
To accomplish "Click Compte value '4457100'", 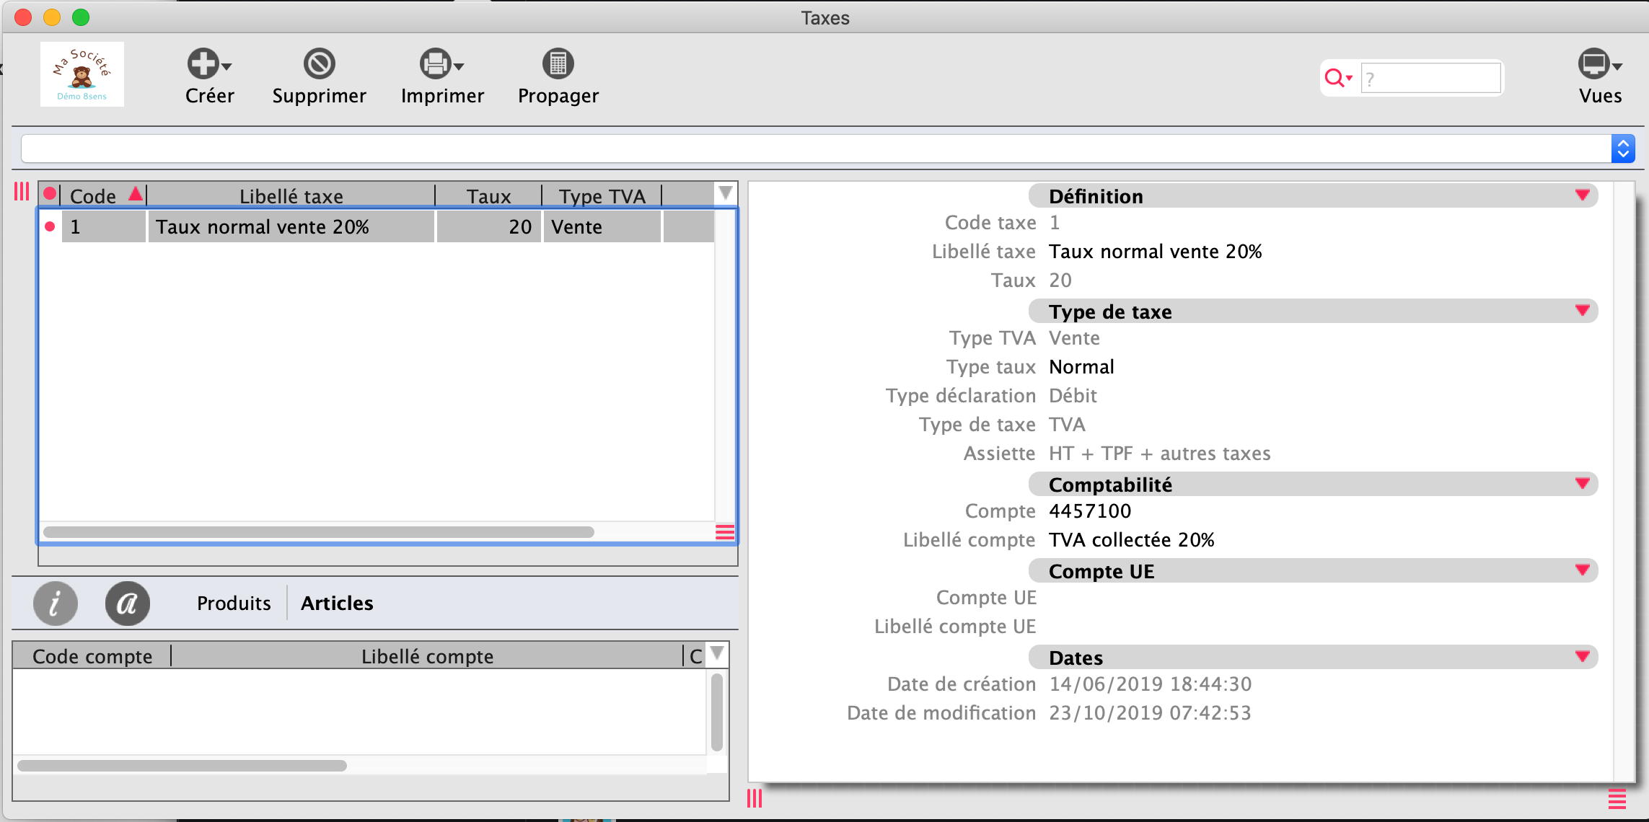I will point(1090,511).
